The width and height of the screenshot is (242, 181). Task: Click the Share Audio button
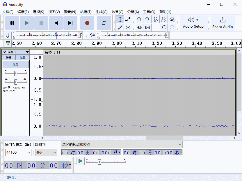point(222,23)
